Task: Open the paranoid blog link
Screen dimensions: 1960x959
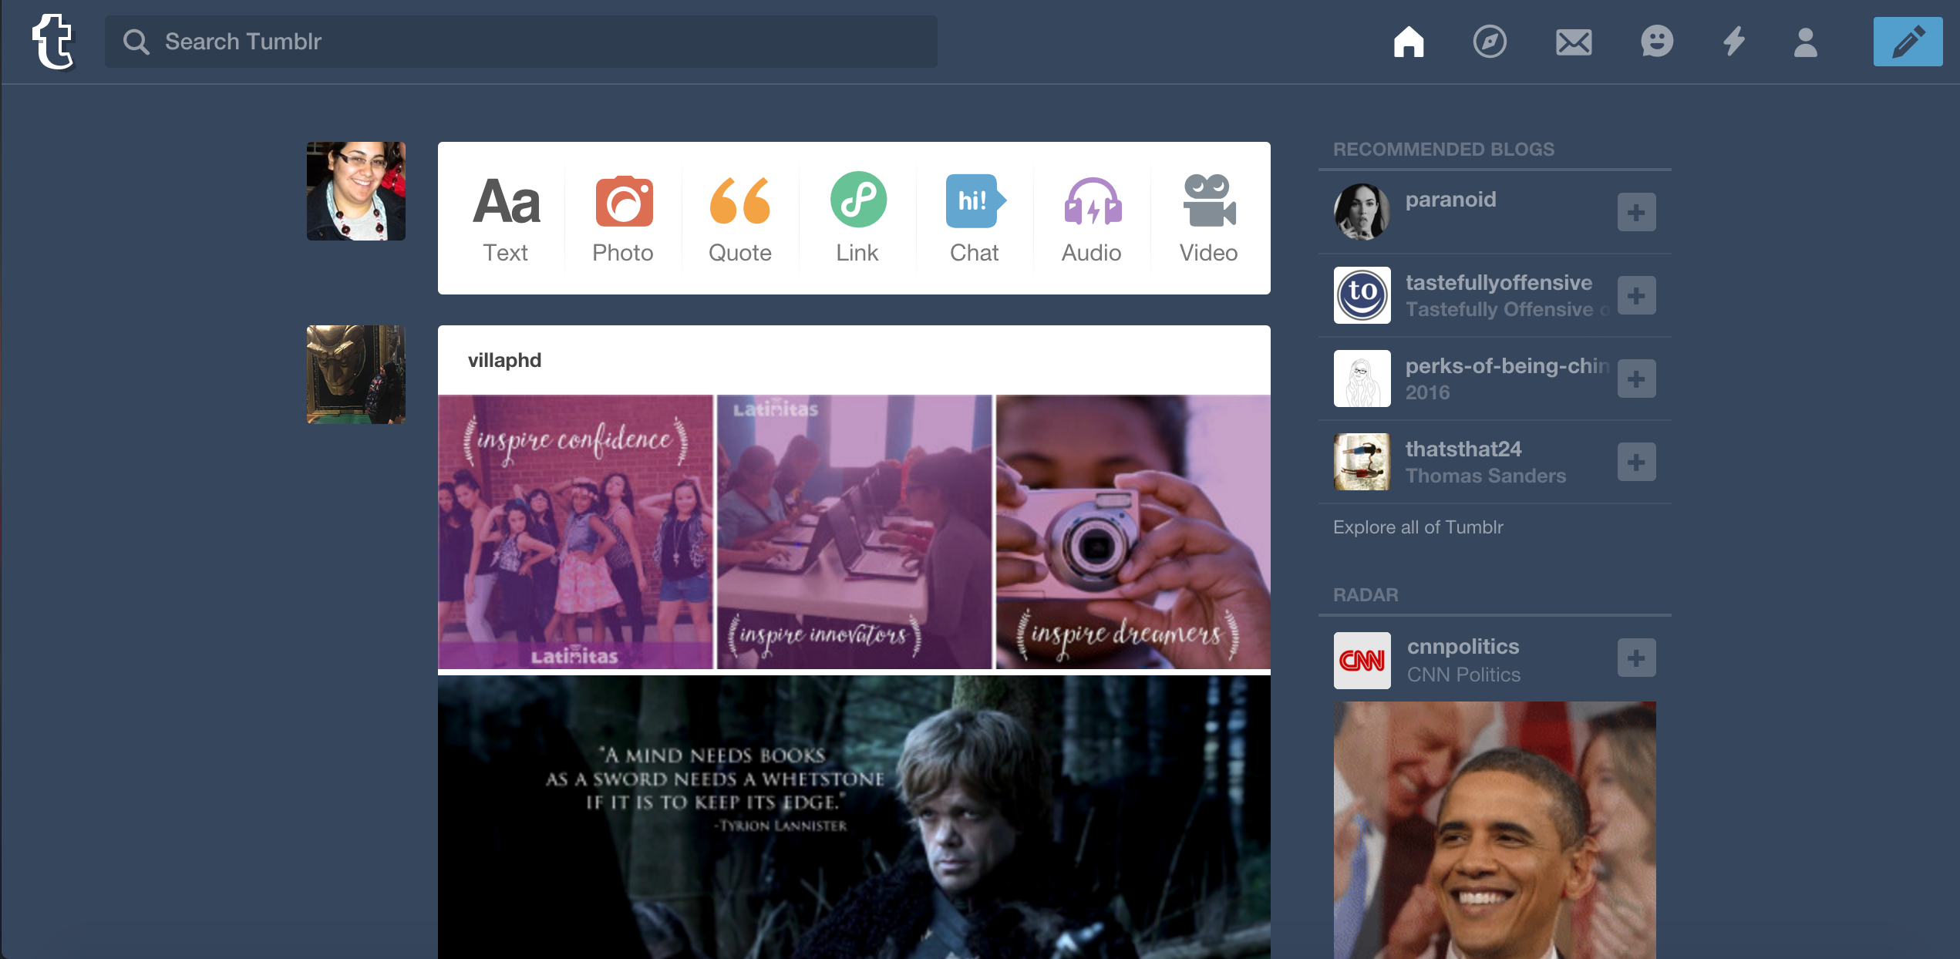Action: pyautogui.click(x=1450, y=199)
